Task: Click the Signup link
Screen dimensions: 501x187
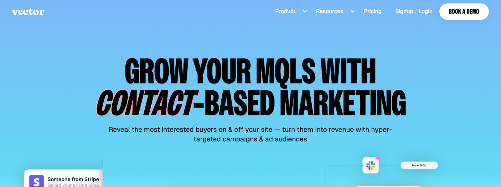Action: coord(404,12)
